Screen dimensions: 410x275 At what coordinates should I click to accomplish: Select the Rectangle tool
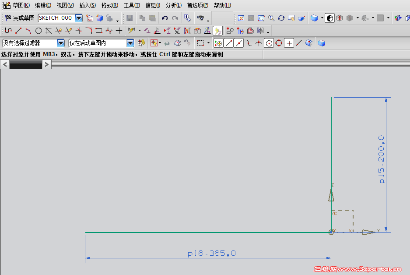point(99,31)
